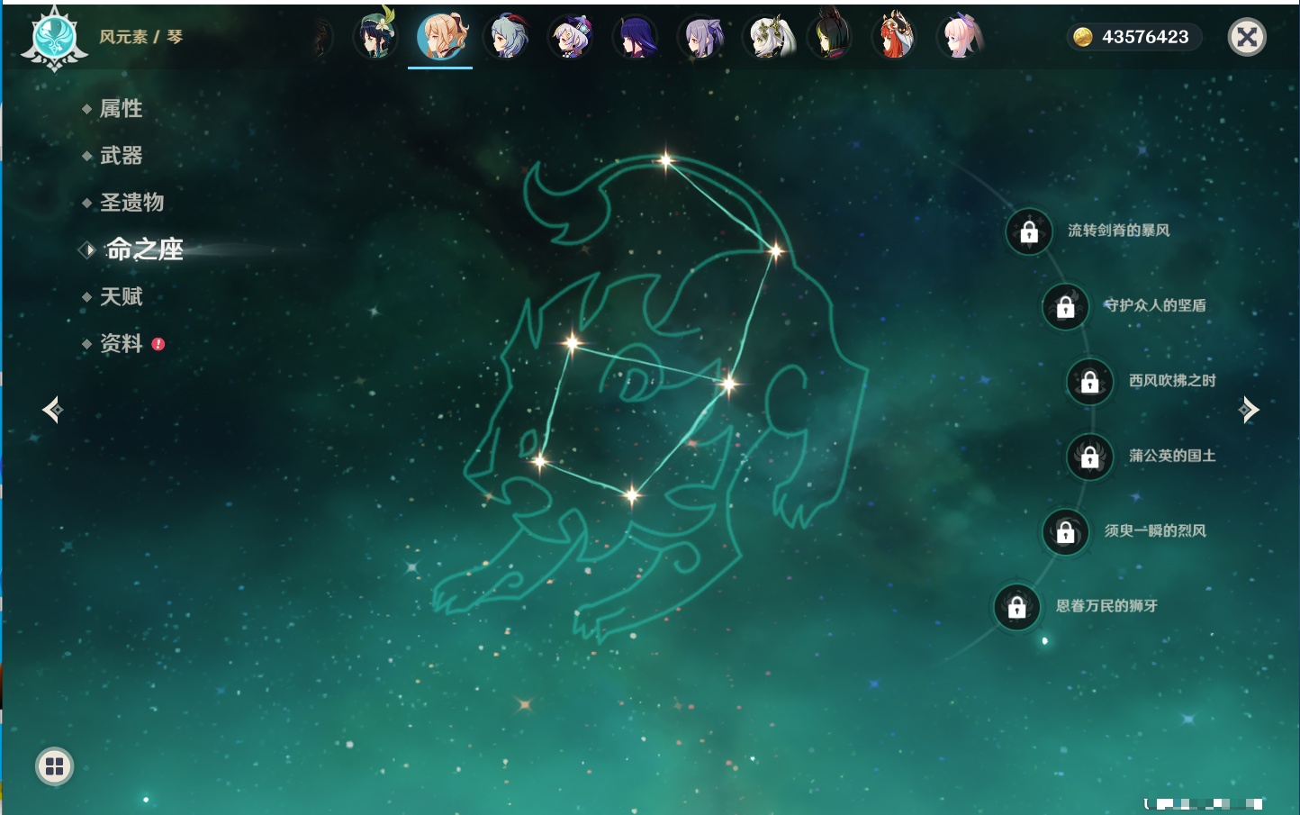
Task: Select Jean's highlighted blonde portrait
Action: (x=441, y=36)
